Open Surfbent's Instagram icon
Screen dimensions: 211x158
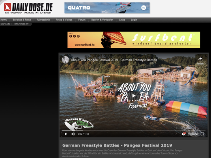pyautogui.click(x=78, y=36)
